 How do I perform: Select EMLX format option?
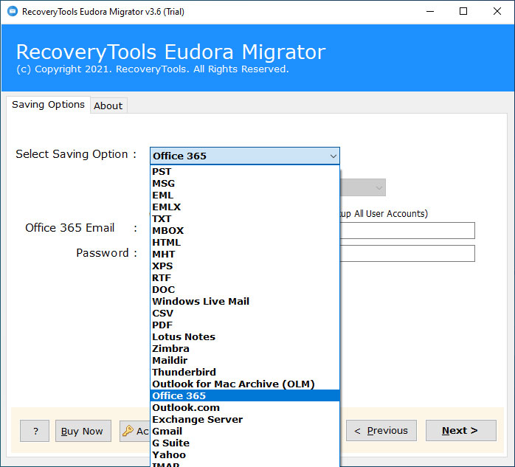[x=245, y=207]
